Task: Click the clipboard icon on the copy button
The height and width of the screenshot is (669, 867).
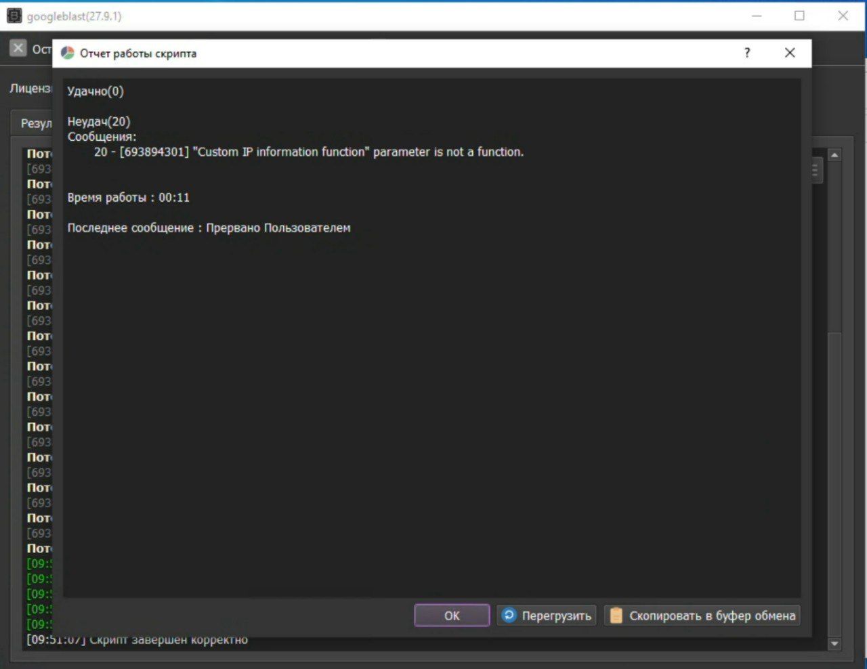Action: click(616, 615)
